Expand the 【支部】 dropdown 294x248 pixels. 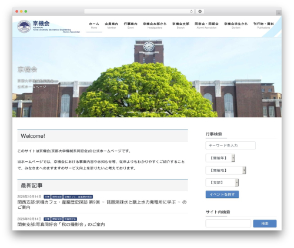[222, 182]
